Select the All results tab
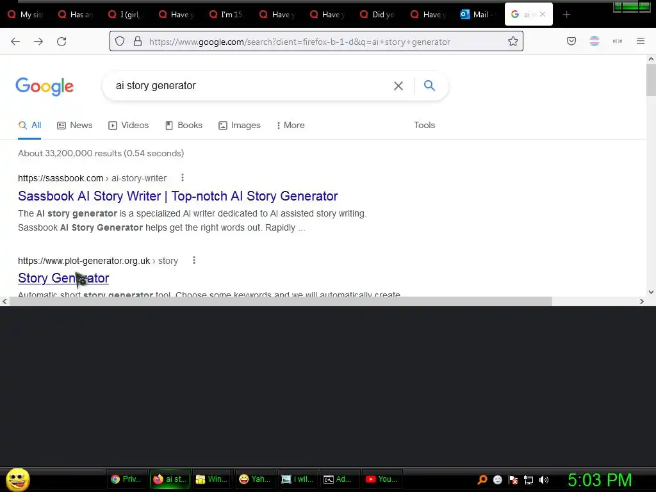The height and width of the screenshot is (492, 656). pos(29,125)
